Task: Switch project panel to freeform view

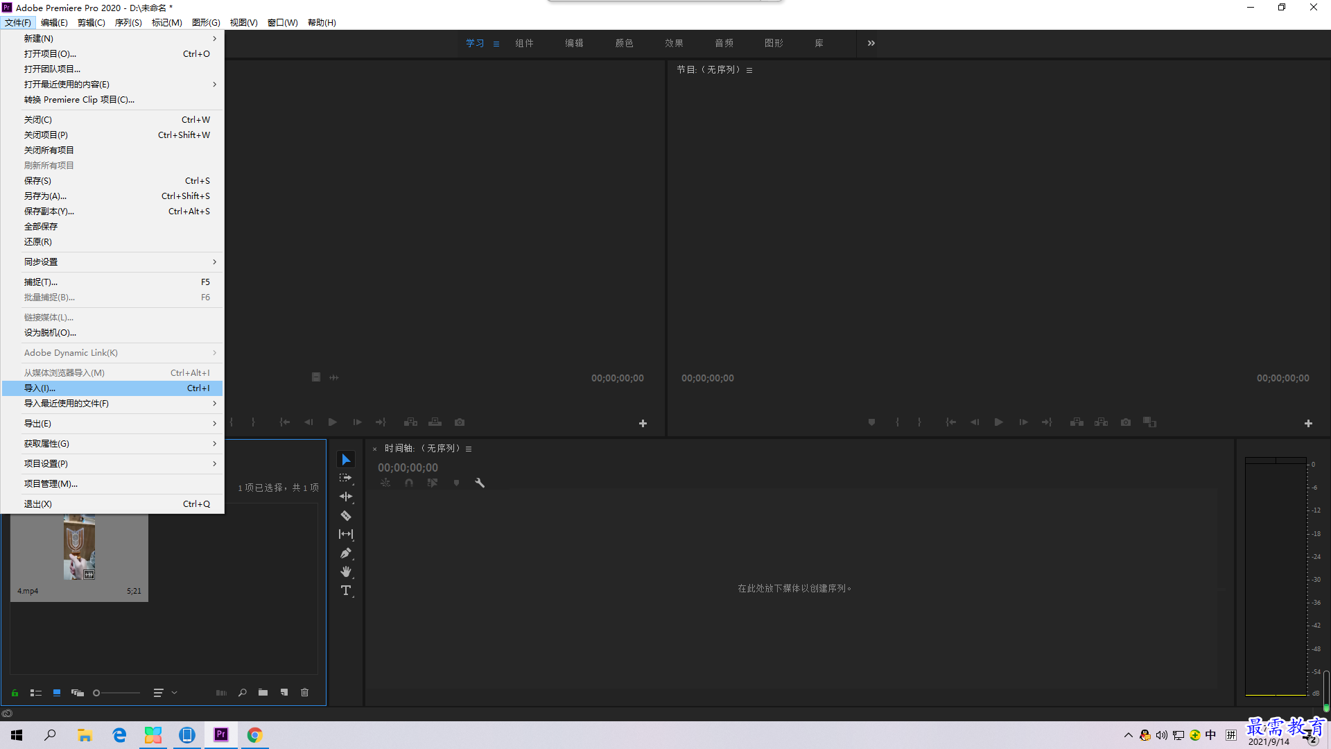Action: tap(78, 693)
